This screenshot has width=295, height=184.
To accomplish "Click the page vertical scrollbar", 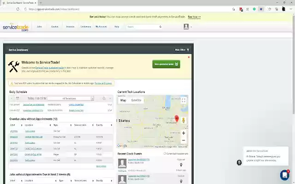I will [x=294, y=64].
